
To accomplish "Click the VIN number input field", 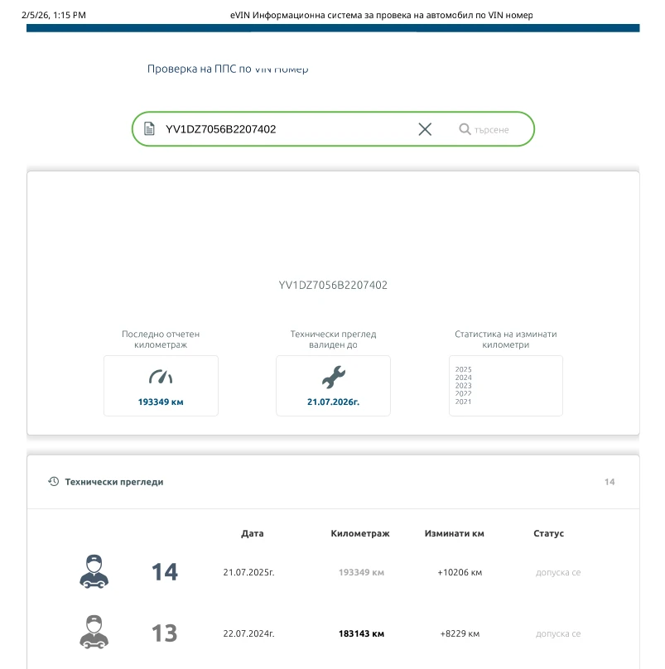I will (282, 129).
